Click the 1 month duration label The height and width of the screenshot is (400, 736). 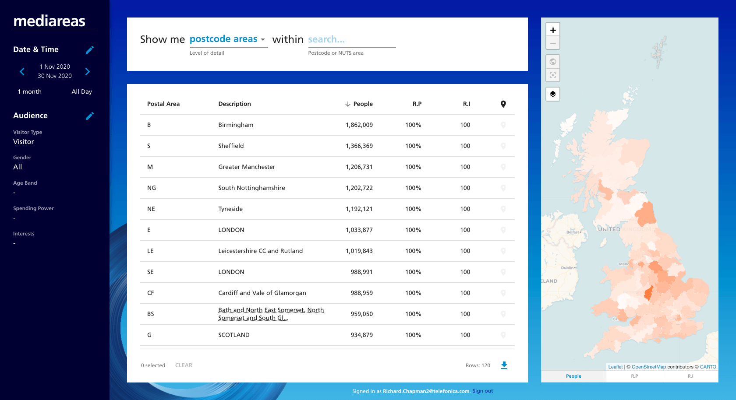[30, 92]
